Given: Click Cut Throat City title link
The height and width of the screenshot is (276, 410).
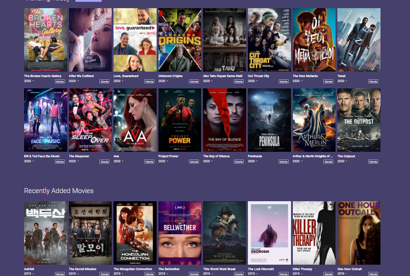Looking at the screenshot, I should click(x=259, y=76).
